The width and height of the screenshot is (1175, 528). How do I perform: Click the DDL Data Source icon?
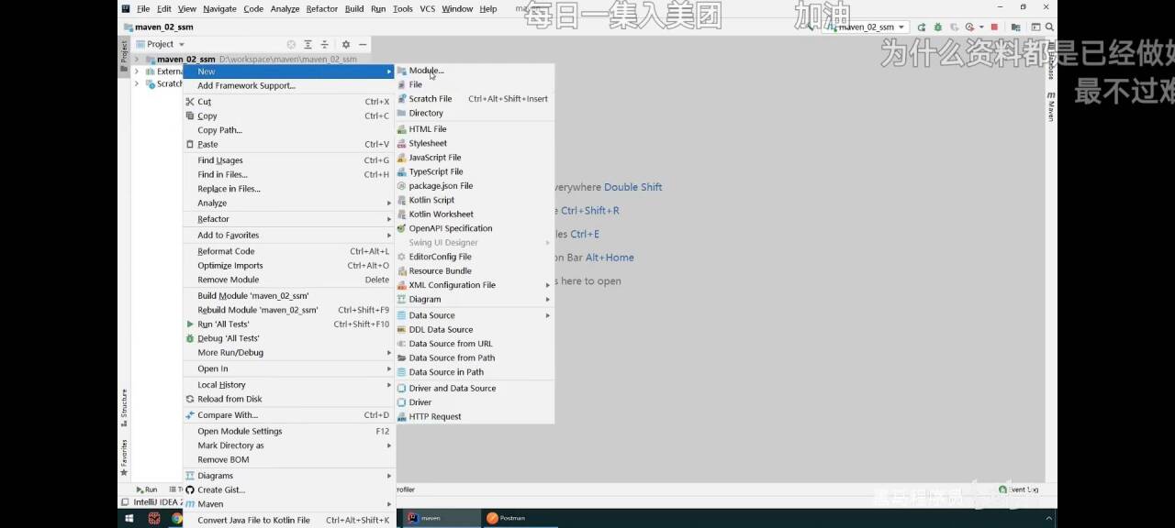401,330
